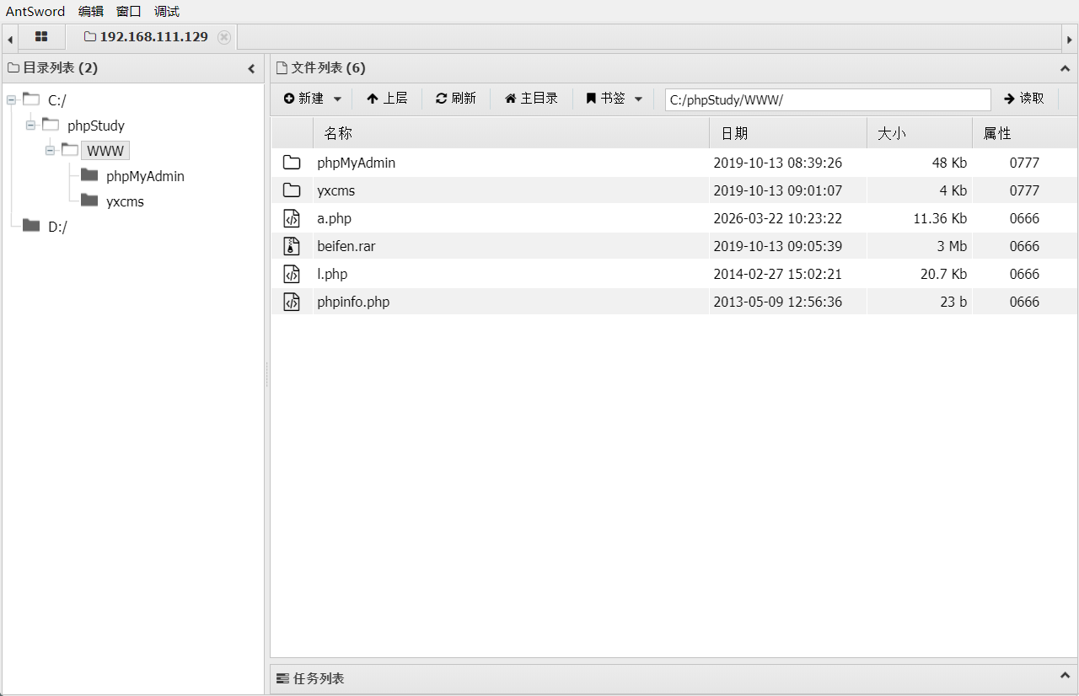Select the WWW folder in the tree
The image size is (1079, 696).
click(x=105, y=151)
